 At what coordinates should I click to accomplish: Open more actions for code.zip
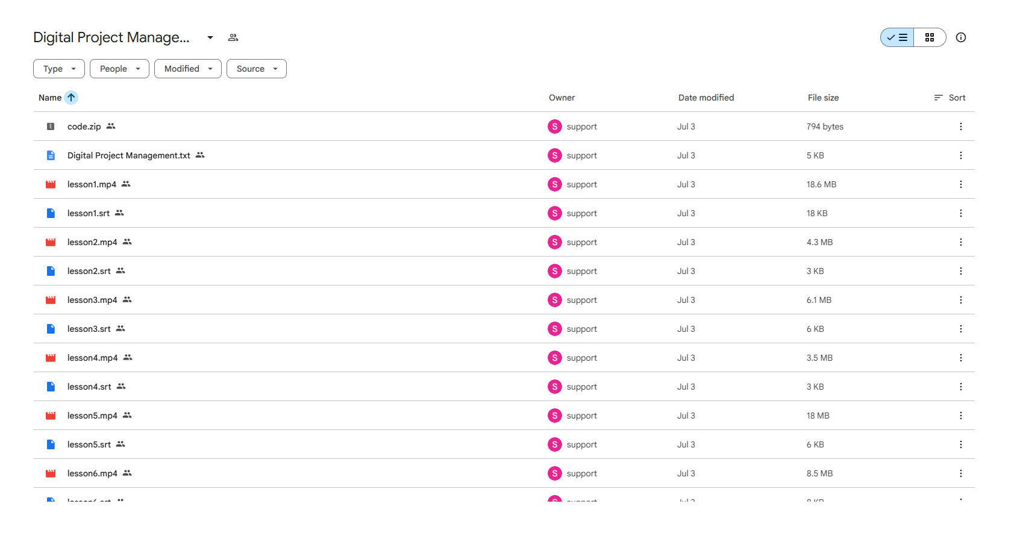[961, 126]
